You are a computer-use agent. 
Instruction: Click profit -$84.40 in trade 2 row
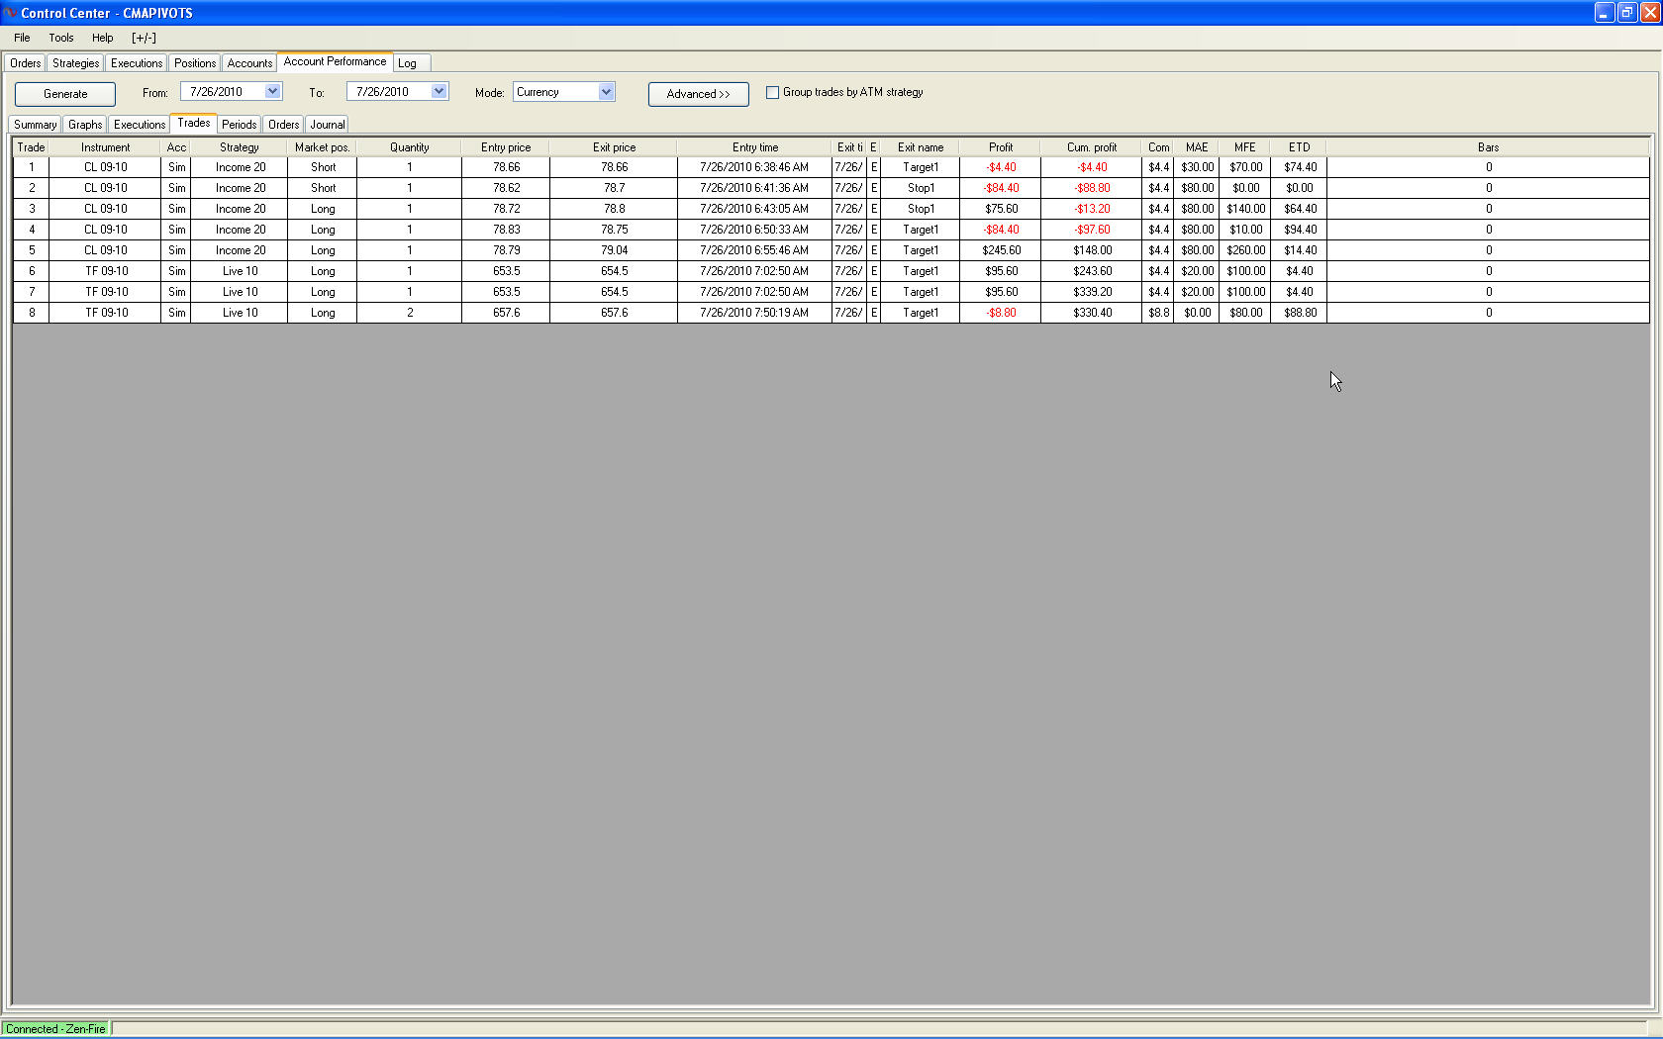coord(1001,188)
